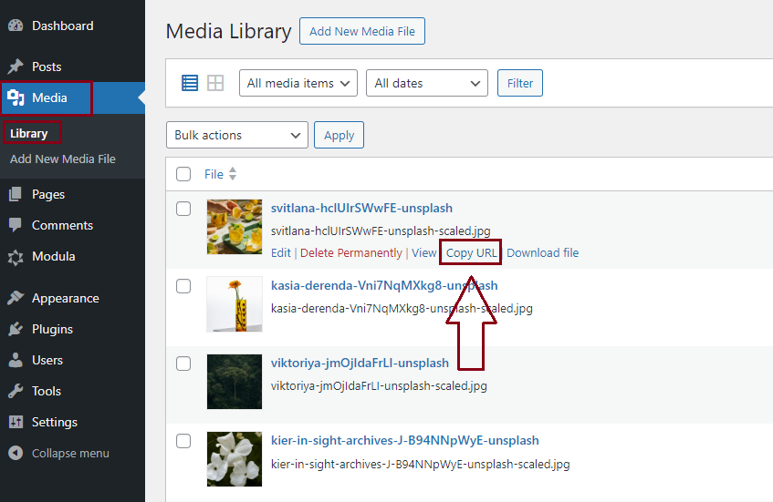Sort by the File column arrows

(233, 174)
